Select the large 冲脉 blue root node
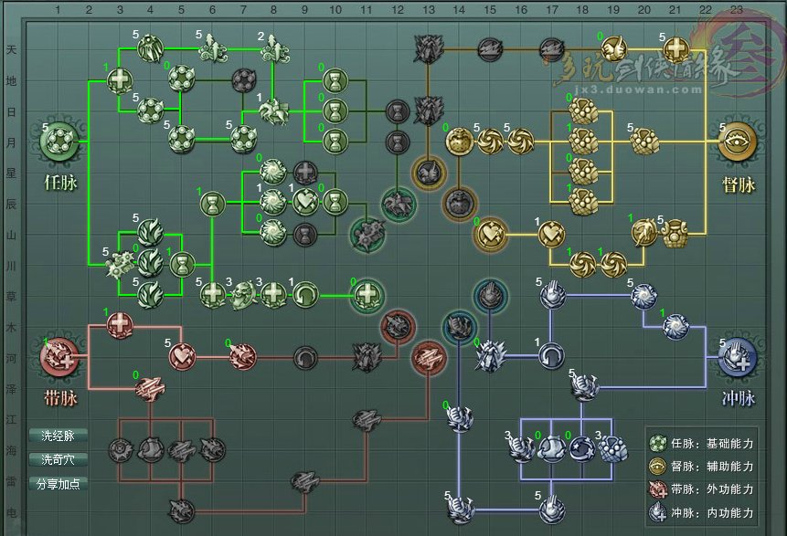The height and width of the screenshot is (536, 787). (739, 356)
